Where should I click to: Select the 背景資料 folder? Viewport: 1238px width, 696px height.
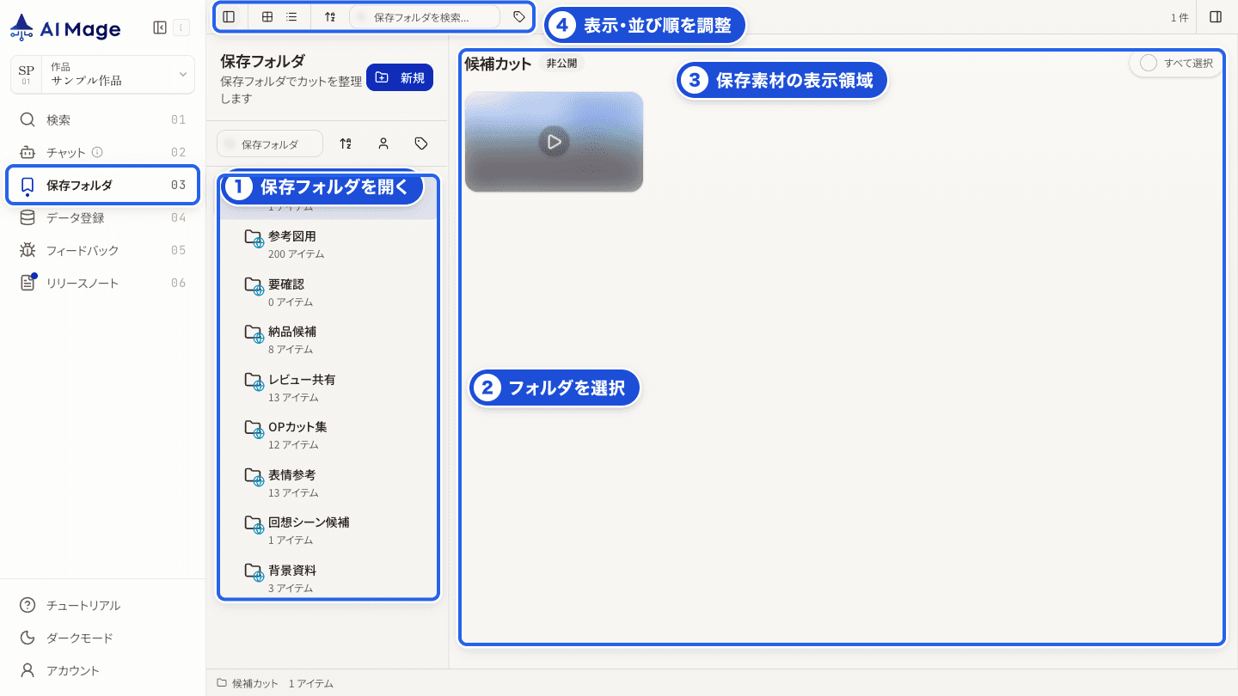tap(328, 578)
